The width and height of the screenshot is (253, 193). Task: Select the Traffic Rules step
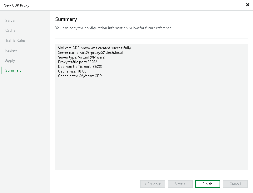(x=15, y=40)
